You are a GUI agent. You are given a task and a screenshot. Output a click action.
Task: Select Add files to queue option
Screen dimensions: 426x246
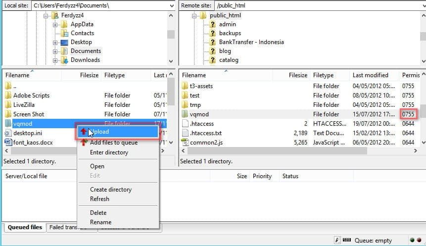pos(113,143)
